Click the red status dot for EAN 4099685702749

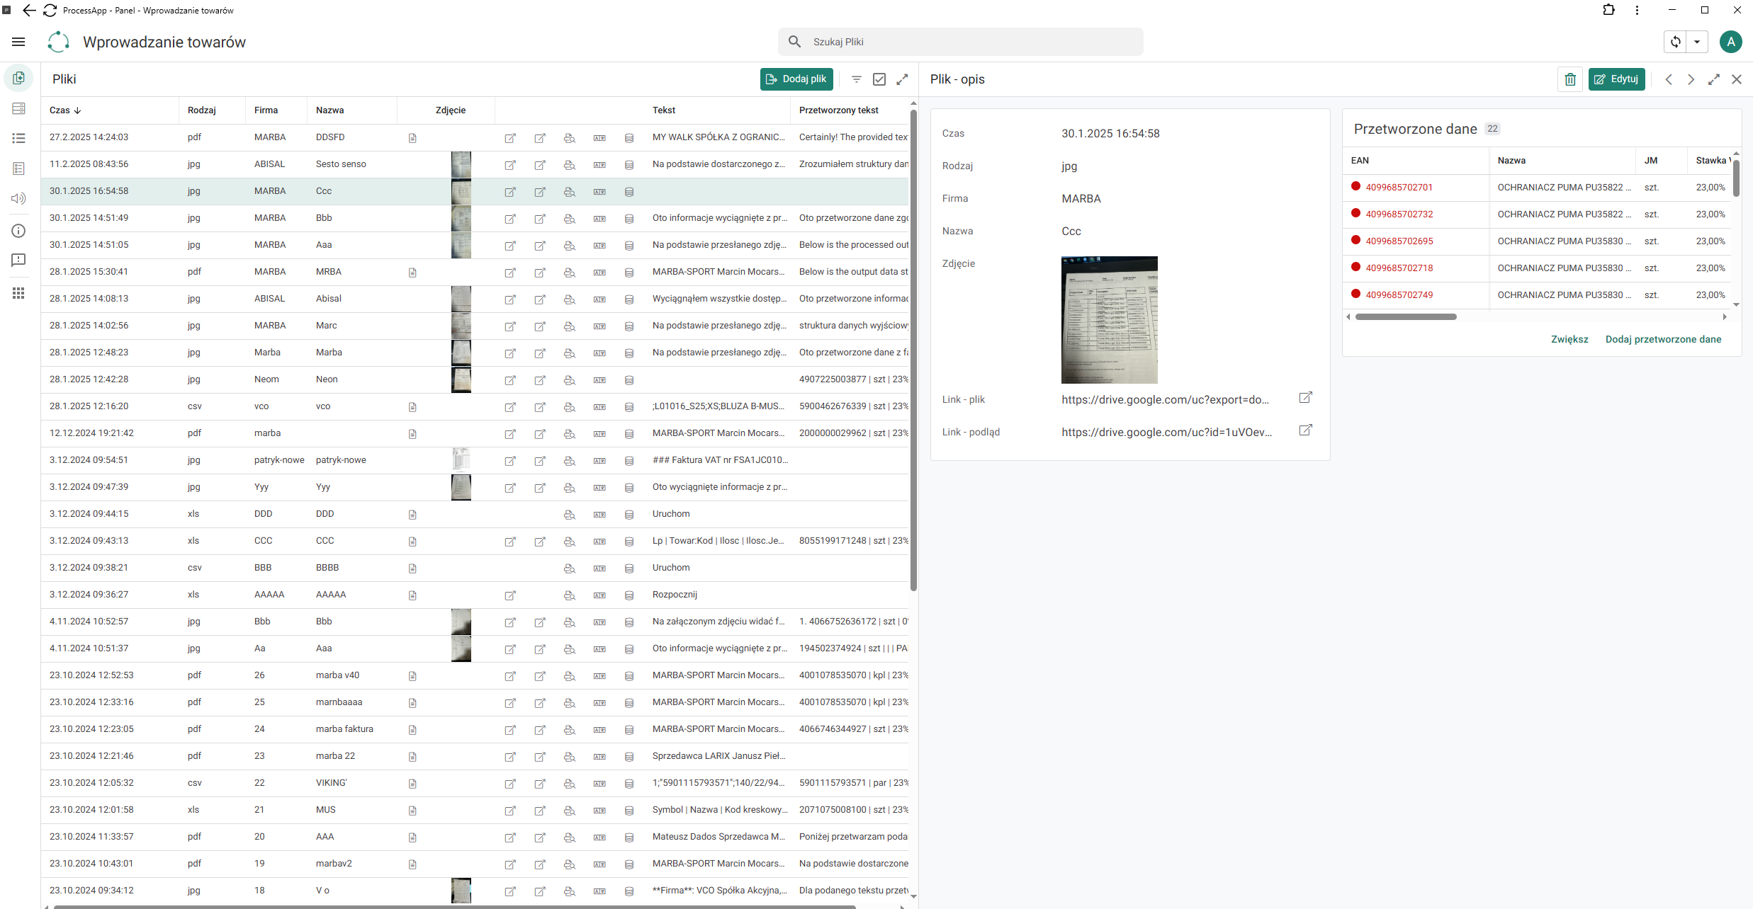click(1355, 294)
